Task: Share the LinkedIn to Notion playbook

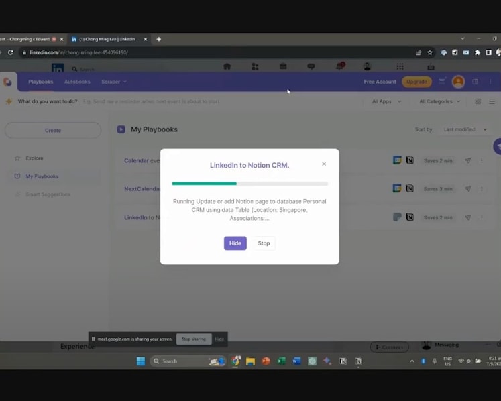Action: point(467,217)
